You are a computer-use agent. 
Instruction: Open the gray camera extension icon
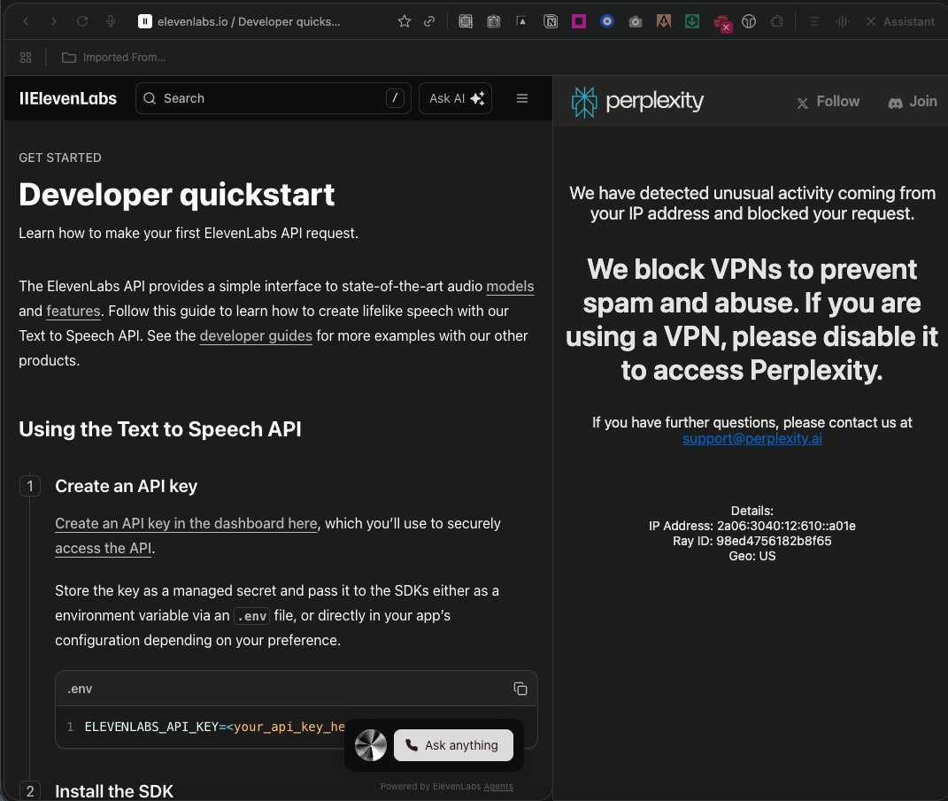636,22
